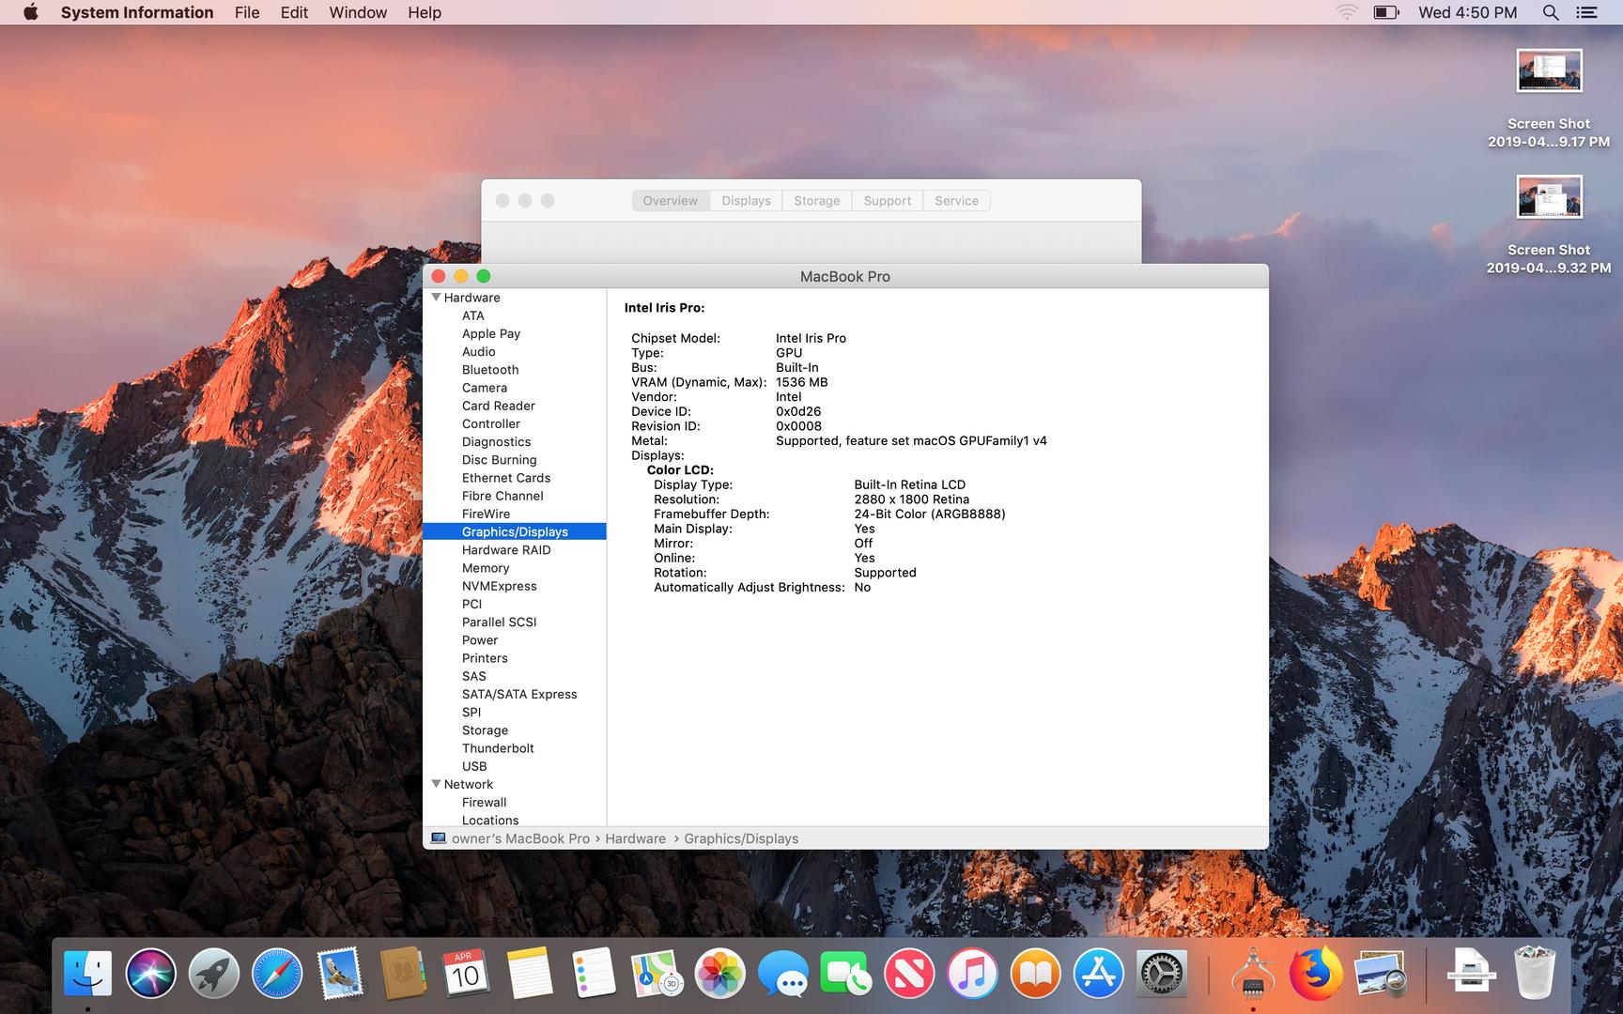
Task: Select Card Reader in the sidebar
Action: point(499,406)
